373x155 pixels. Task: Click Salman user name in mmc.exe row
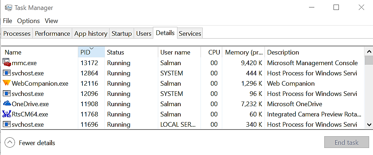click(171, 63)
